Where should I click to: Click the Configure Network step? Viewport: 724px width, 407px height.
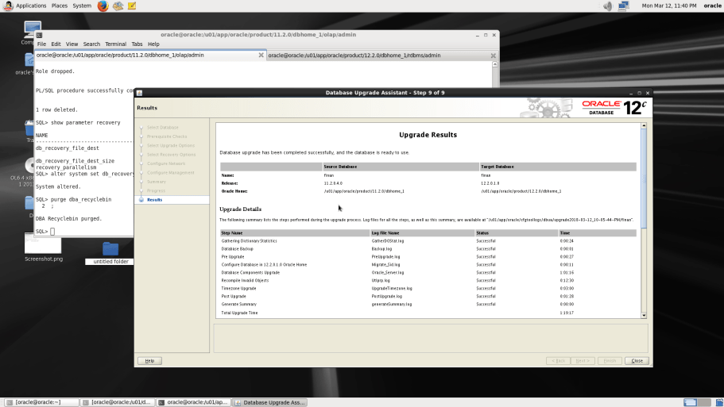[166, 163]
